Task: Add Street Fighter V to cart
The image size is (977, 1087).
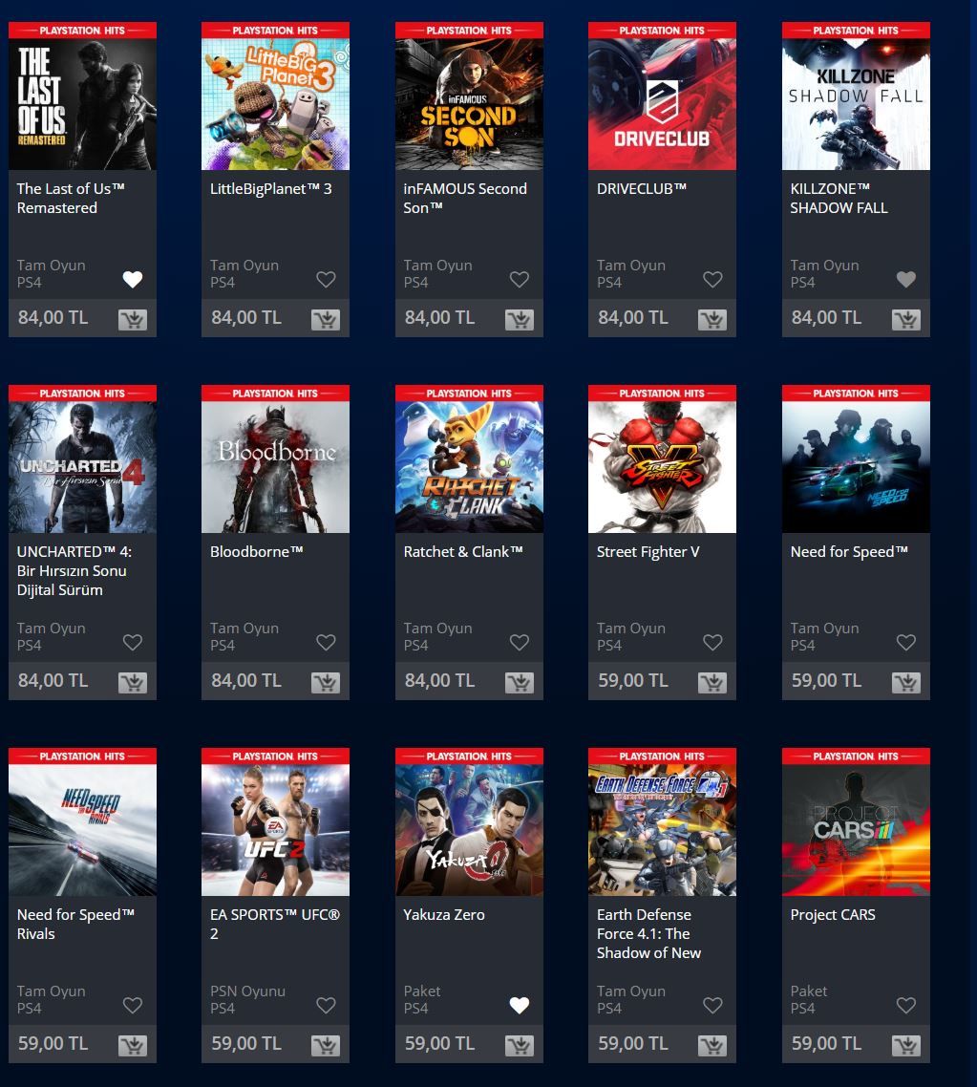Action: [x=712, y=683]
